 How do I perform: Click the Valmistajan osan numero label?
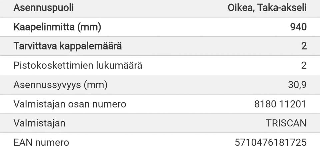(70, 104)
